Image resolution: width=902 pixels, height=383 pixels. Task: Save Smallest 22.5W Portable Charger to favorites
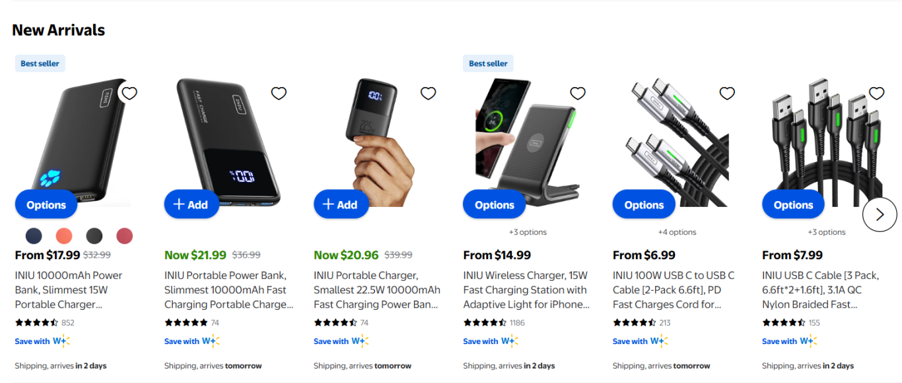(428, 94)
